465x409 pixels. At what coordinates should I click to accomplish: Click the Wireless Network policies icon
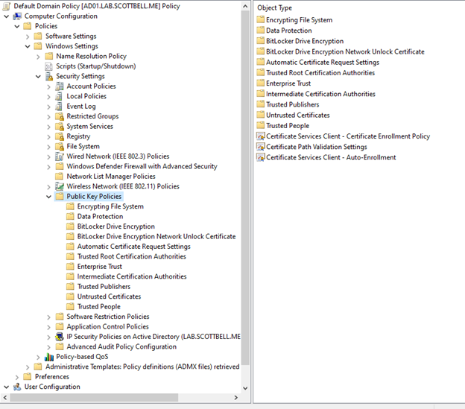tap(60, 186)
